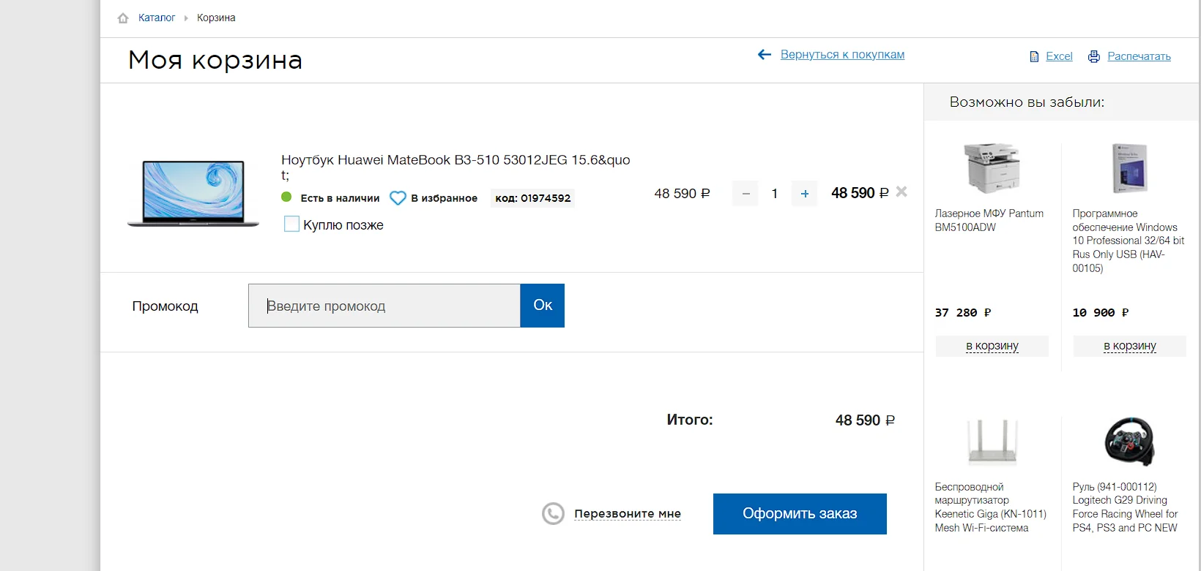Click the printer icon

coord(1093,57)
